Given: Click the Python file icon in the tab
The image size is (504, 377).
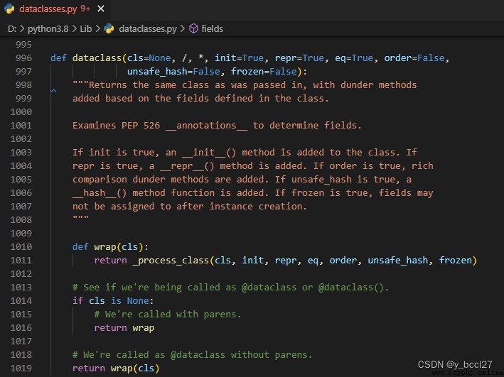Looking at the screenshot, I should [x=10, y=9].
